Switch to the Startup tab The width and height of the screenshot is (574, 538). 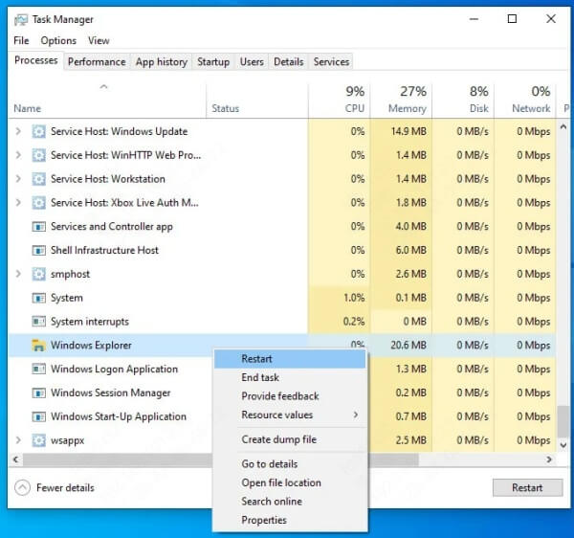213,62
